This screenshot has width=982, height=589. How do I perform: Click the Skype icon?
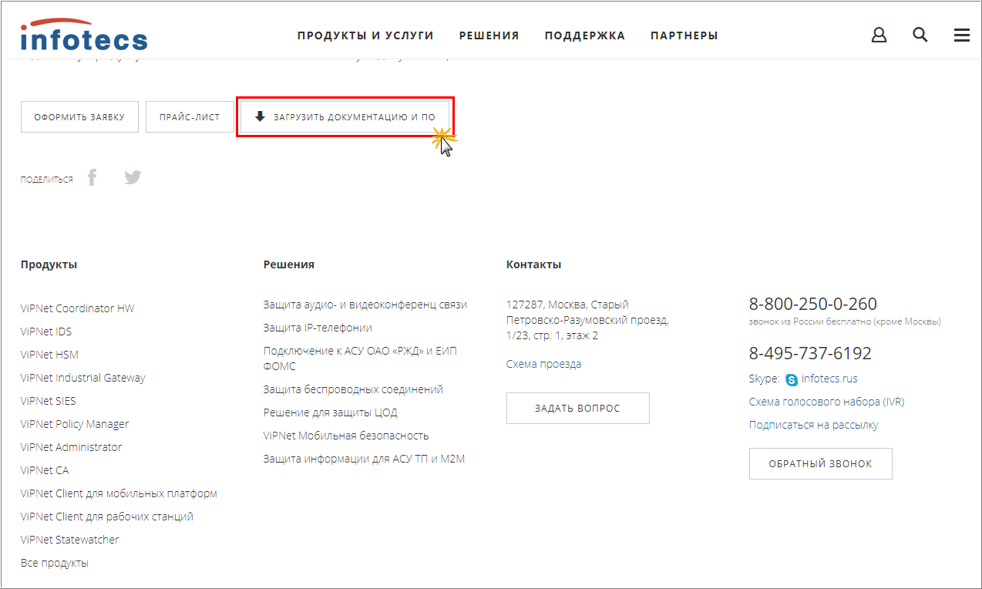point(792,379)
